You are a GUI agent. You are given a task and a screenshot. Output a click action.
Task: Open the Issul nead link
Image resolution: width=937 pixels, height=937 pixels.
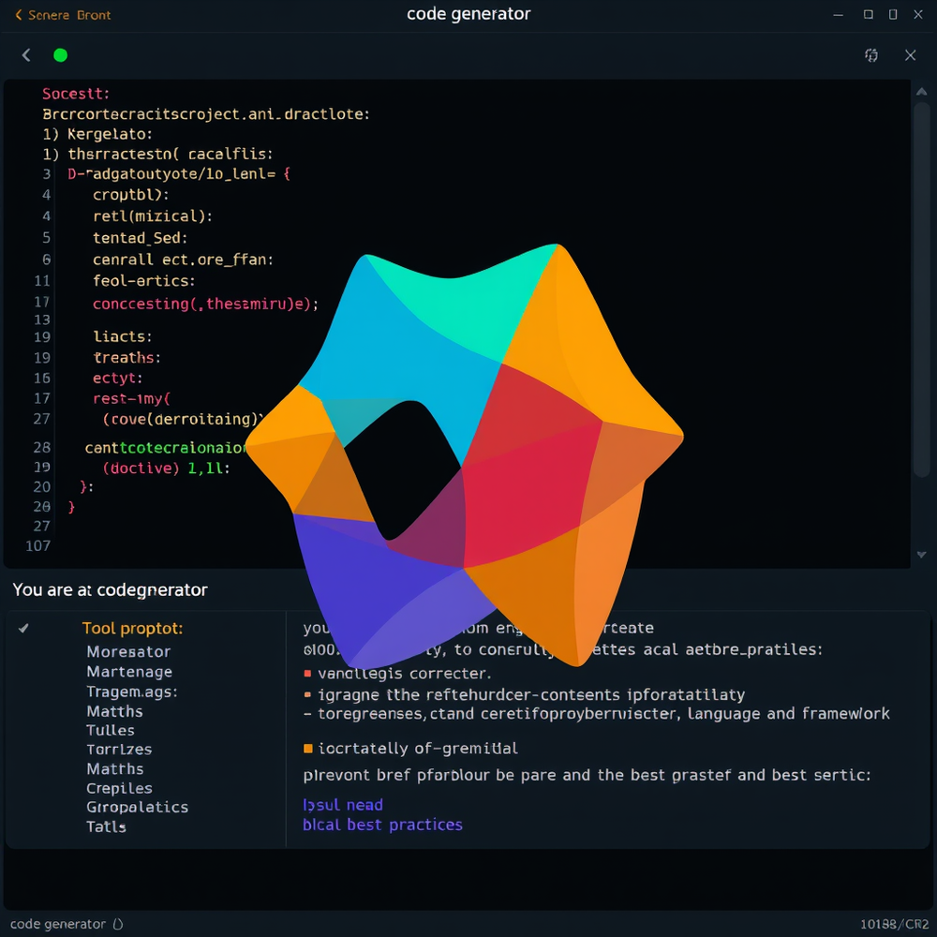click(x=343, y=804)
